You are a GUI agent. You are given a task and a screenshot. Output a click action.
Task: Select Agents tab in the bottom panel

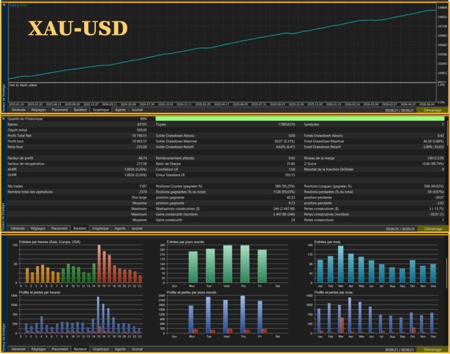tap(120, 349)
